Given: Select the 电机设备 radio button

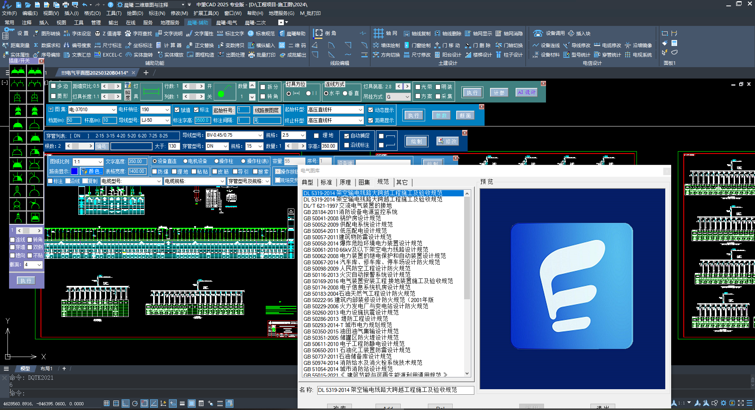Looking at the screenshot, I should click(185, 161).
